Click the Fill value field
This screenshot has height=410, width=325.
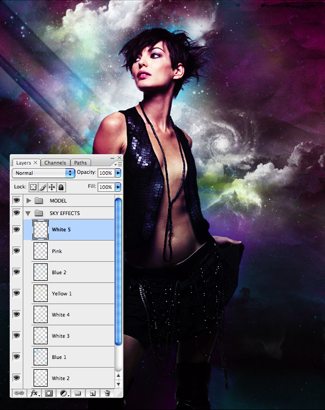coord(106,187)
